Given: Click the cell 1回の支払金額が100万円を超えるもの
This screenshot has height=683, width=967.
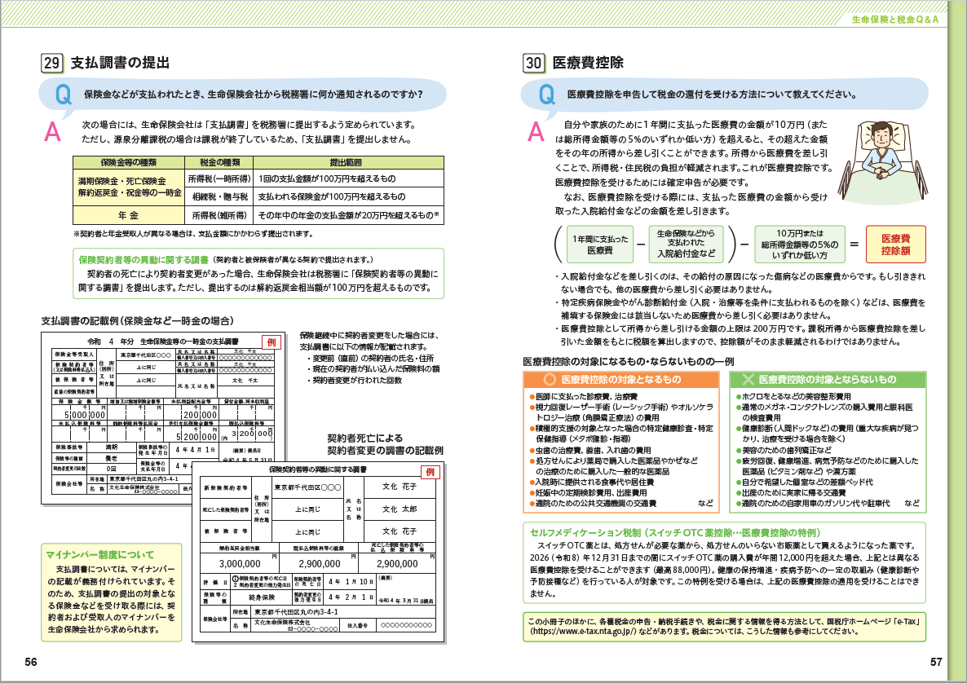Looking at the screenshot, I should (x=349, y=178).
